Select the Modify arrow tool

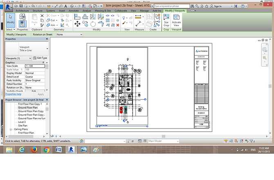[11, 20]
